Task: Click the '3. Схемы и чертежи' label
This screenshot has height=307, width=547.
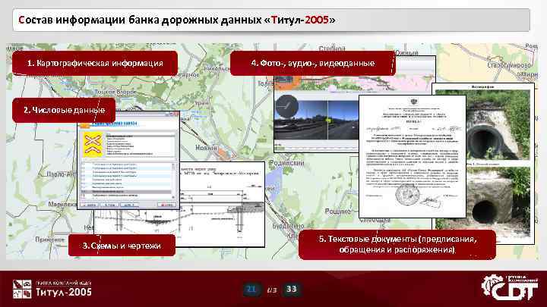Action: (x=122, y=246)
